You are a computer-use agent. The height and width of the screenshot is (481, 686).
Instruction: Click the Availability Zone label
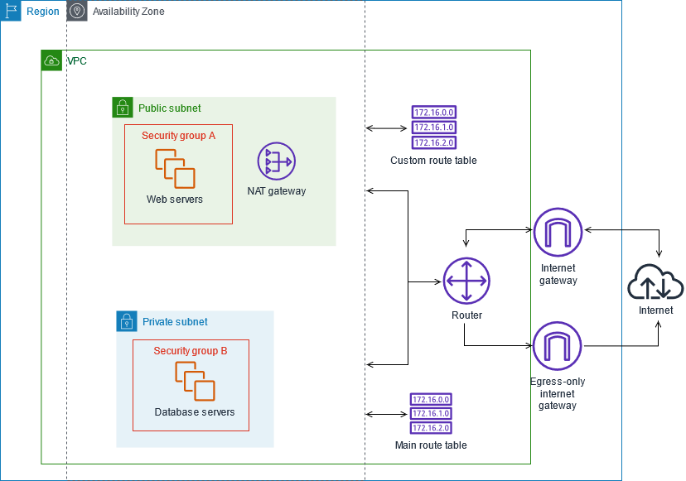(x=128, y=12)
